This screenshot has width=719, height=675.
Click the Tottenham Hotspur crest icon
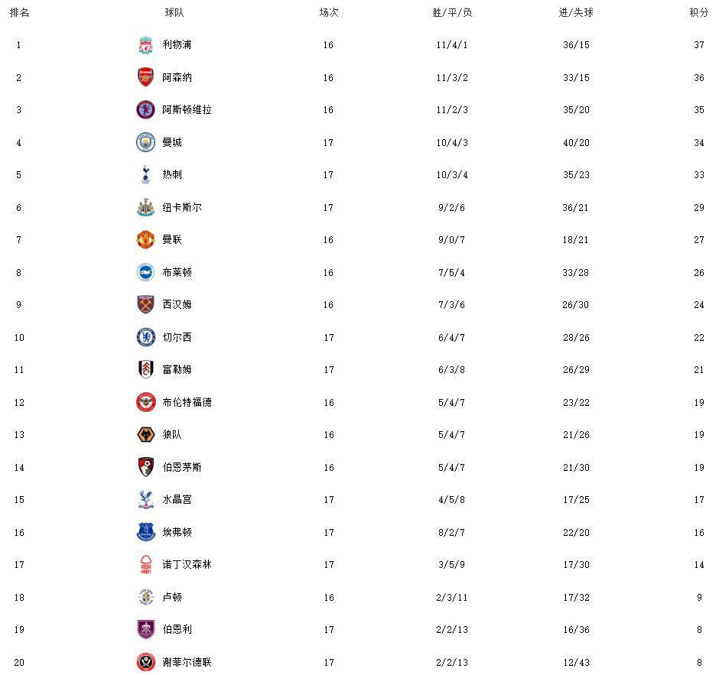click(145, 175)
